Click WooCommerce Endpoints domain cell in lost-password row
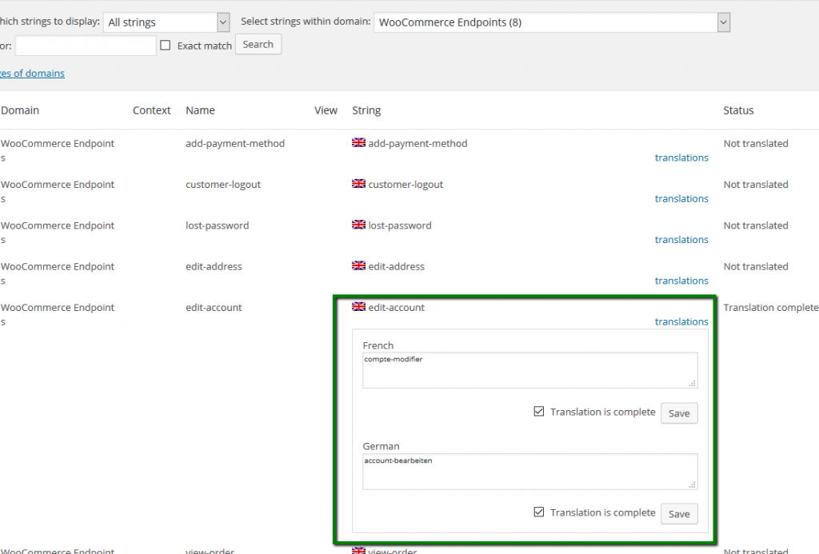This screenshot has height=554, width=819. click(58, 233)
